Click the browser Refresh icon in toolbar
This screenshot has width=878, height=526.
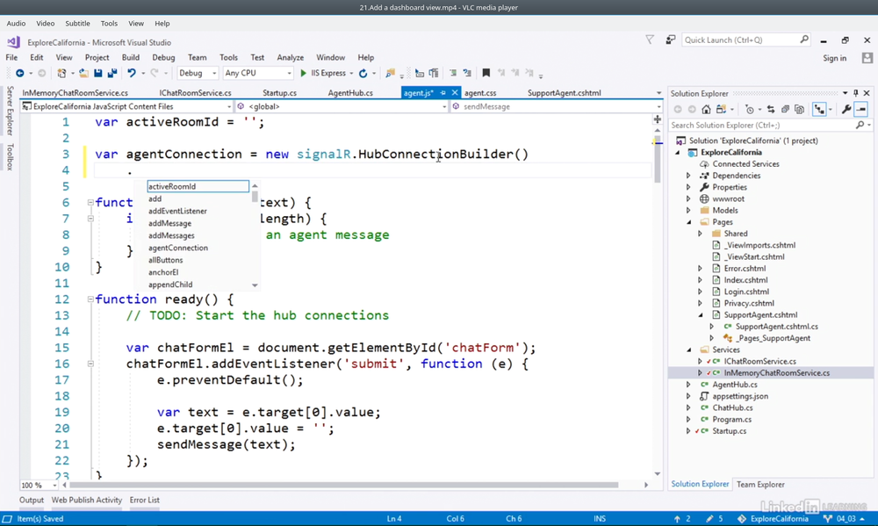pyautogui.click(x=363, y=74)
